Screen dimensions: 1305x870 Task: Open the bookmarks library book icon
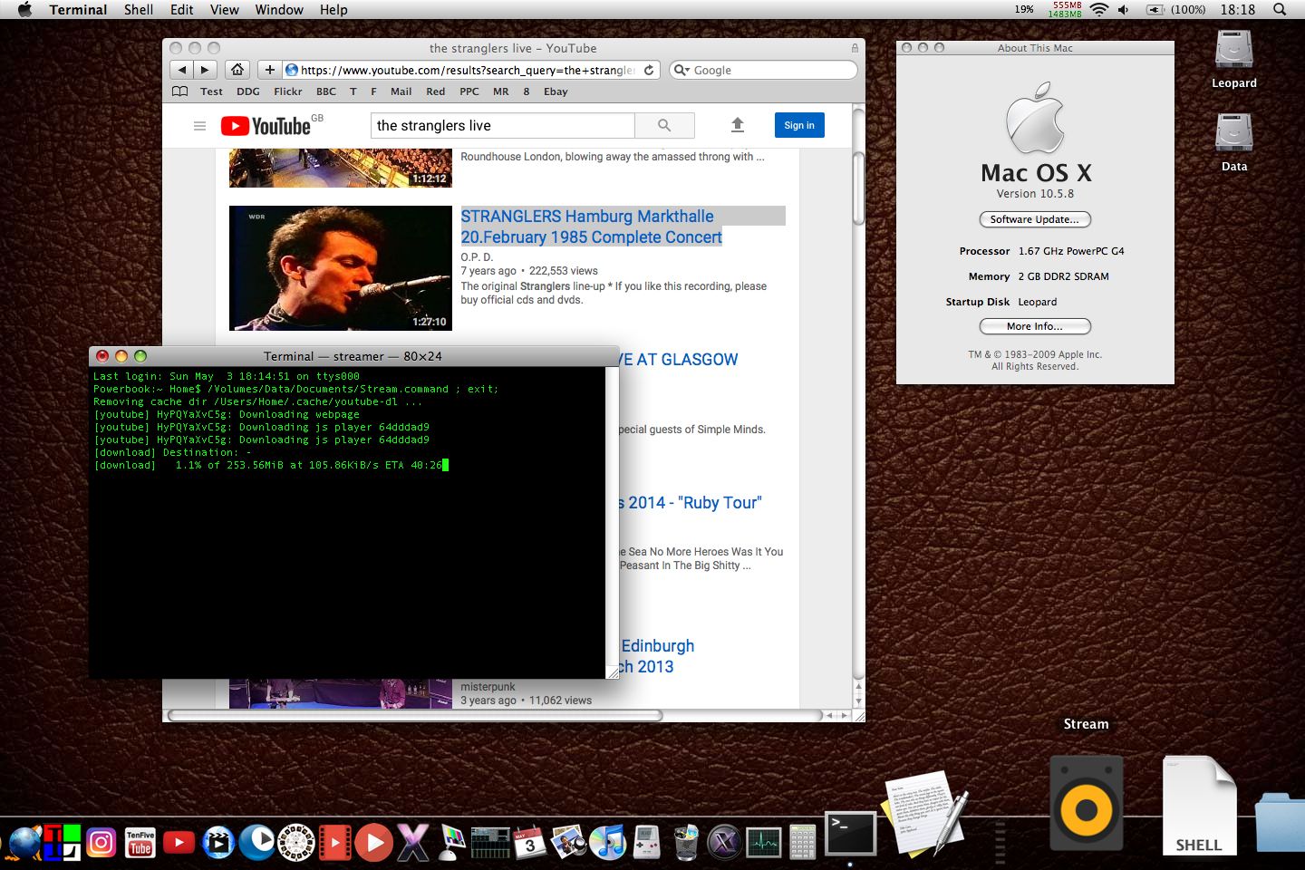point(180,92)
